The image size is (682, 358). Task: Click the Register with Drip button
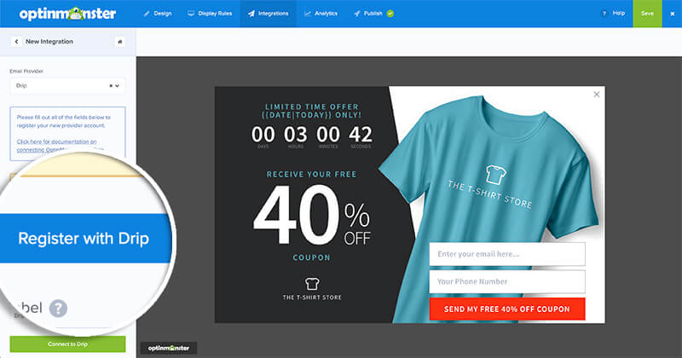[85, 239]
